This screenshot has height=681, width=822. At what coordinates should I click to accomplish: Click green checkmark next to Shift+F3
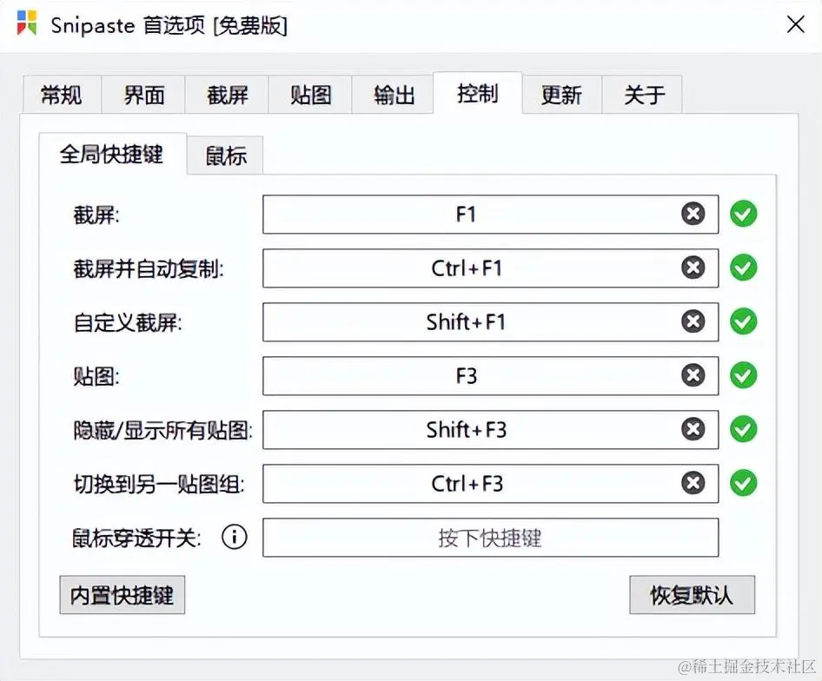click(x=744, y=429)
